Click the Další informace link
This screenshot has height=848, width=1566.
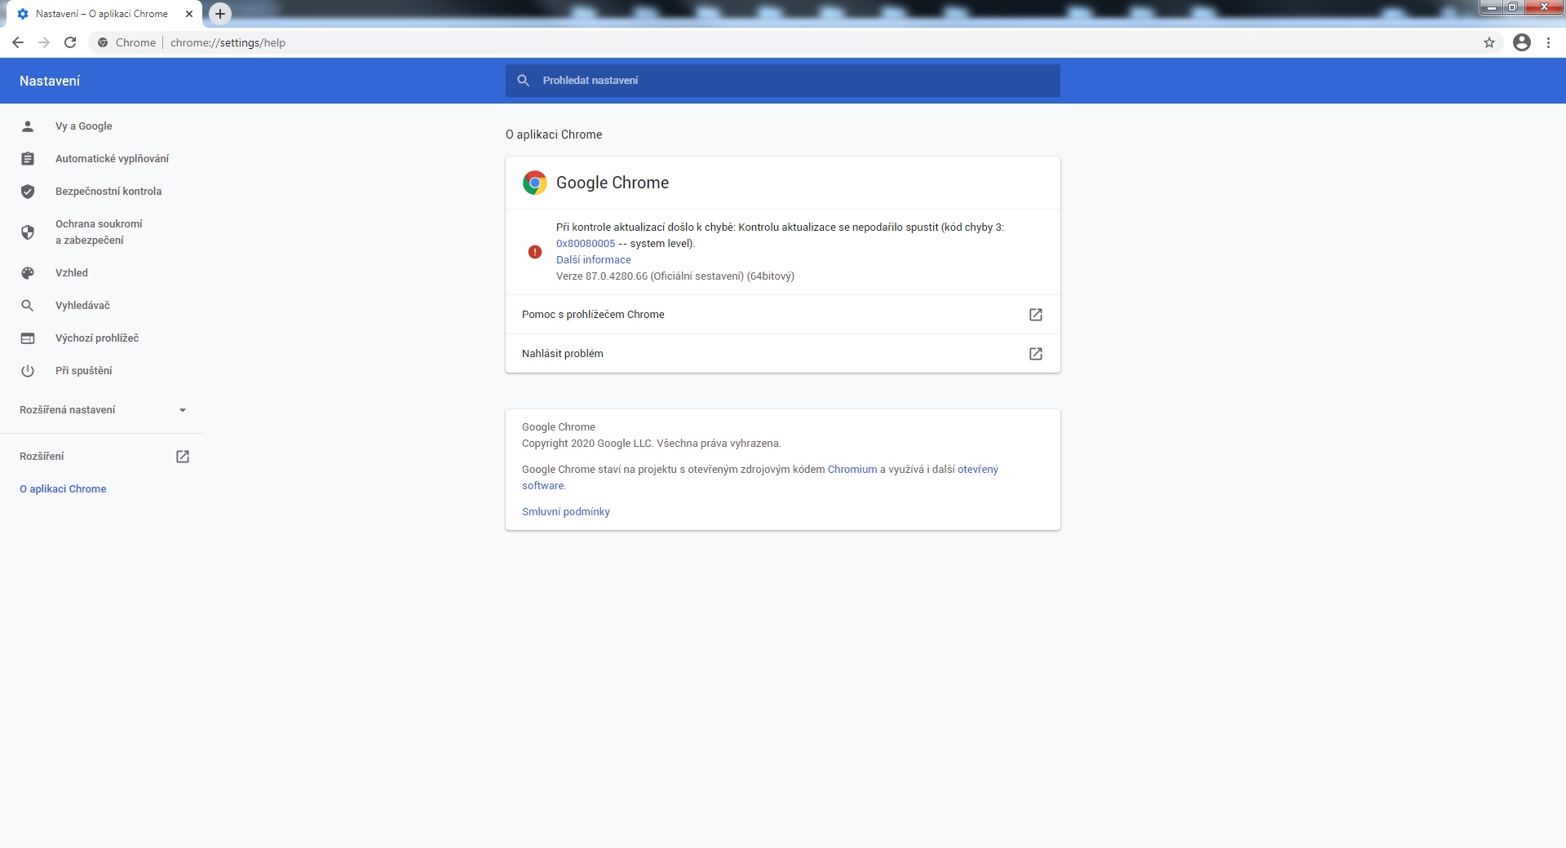tap(593, 260)
